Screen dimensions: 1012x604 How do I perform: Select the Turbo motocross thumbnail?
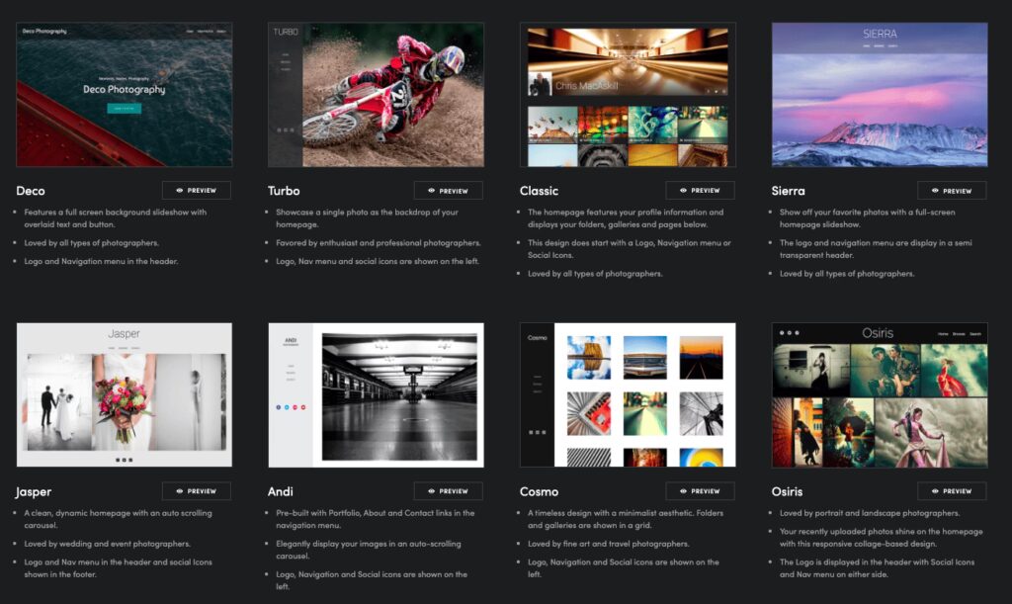[376, 95]
